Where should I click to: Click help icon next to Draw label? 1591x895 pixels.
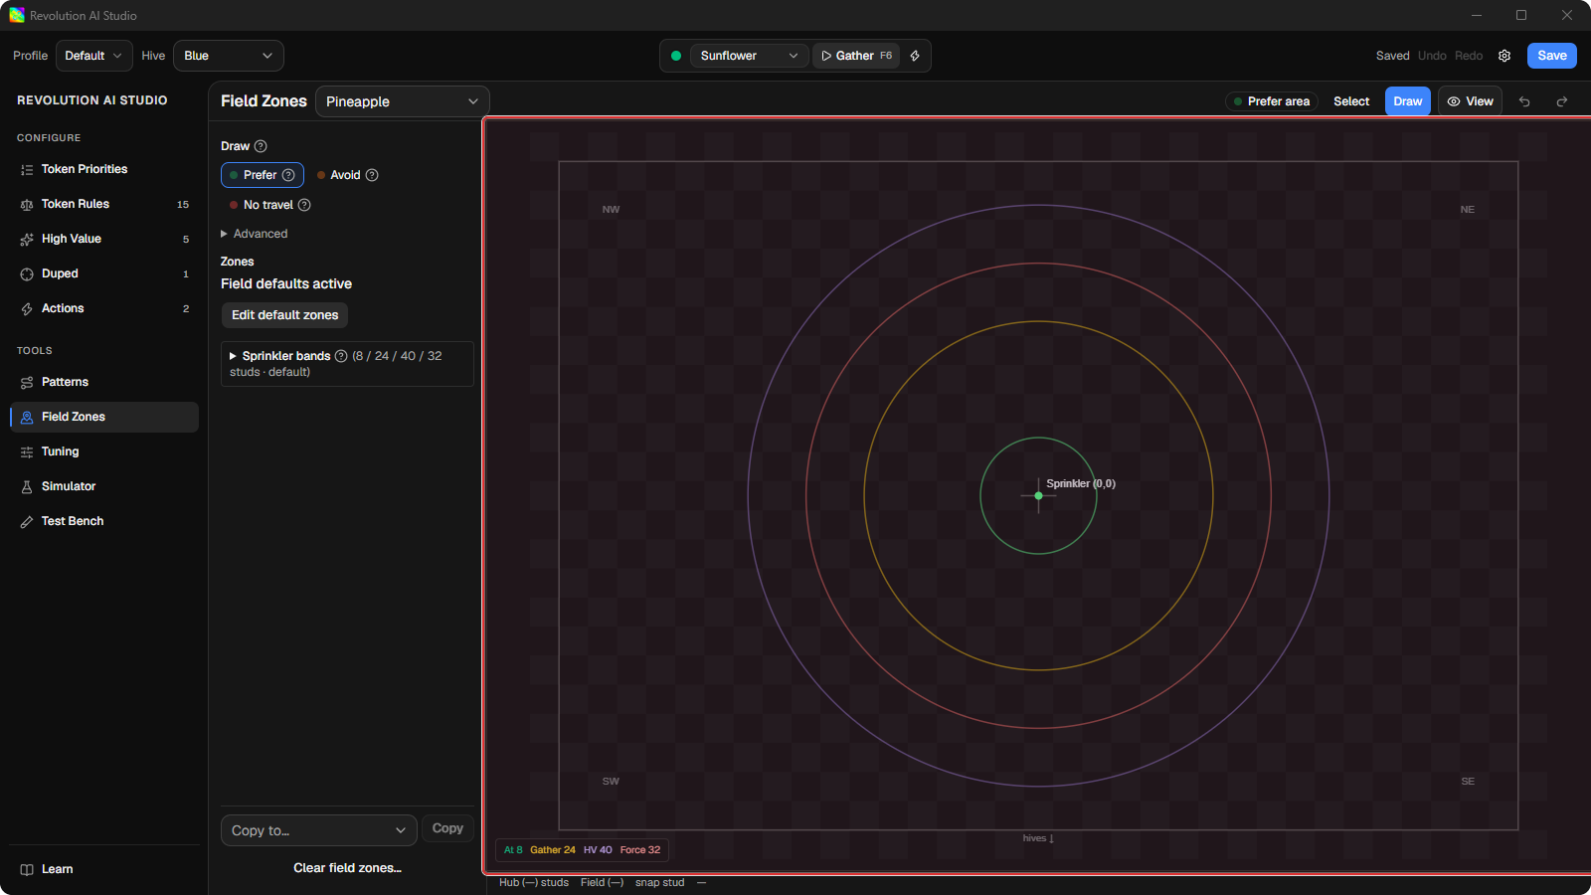[x=261, y=146]
